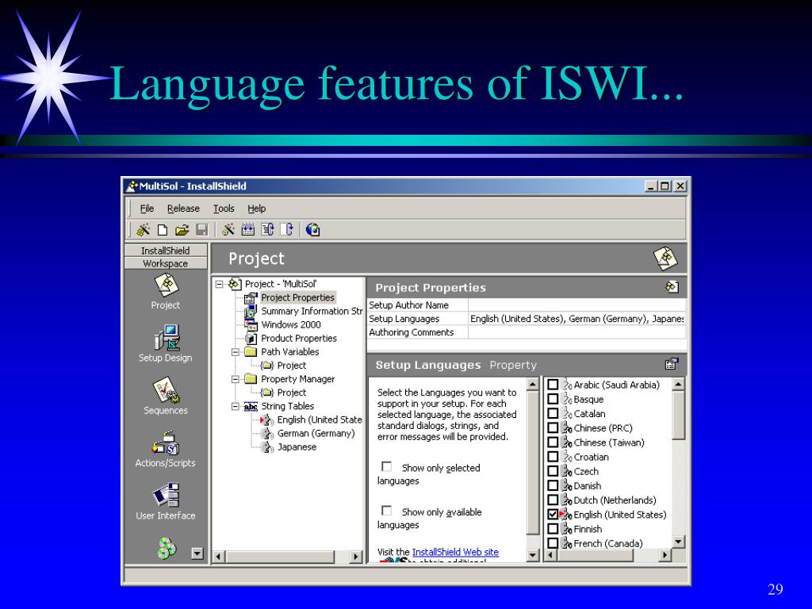Check the Chinese (Taiwan) language checkbox
The height and width of the screenshot is (609, 812).
(553, 442)
